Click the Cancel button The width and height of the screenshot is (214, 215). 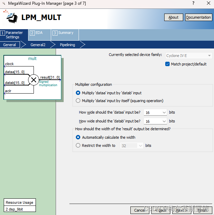pos(140,210)
